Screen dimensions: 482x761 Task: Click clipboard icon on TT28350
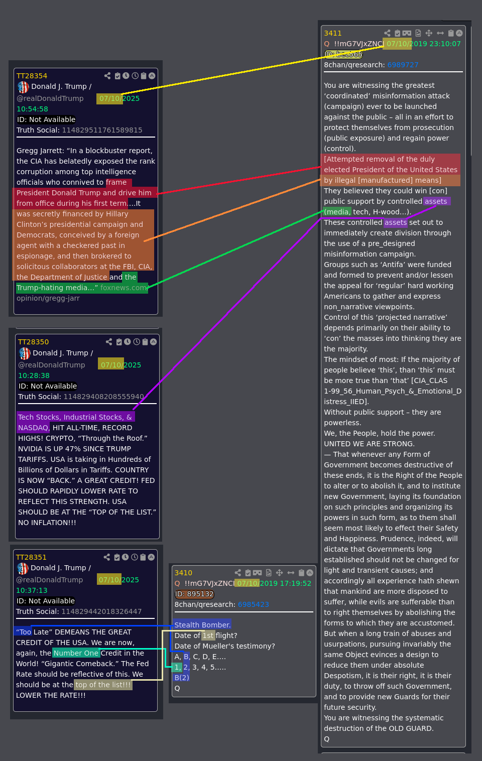coord(145,342)
